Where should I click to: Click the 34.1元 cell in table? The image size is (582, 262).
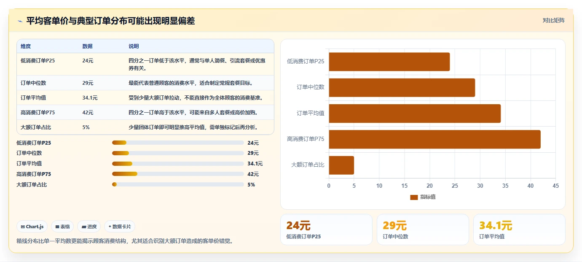90,98
